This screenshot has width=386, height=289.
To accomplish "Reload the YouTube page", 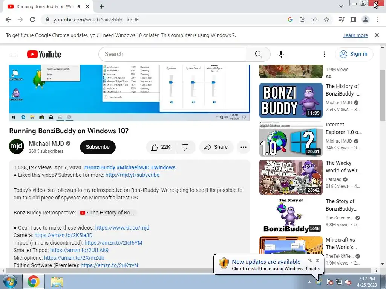I will (x=32, y=20).
